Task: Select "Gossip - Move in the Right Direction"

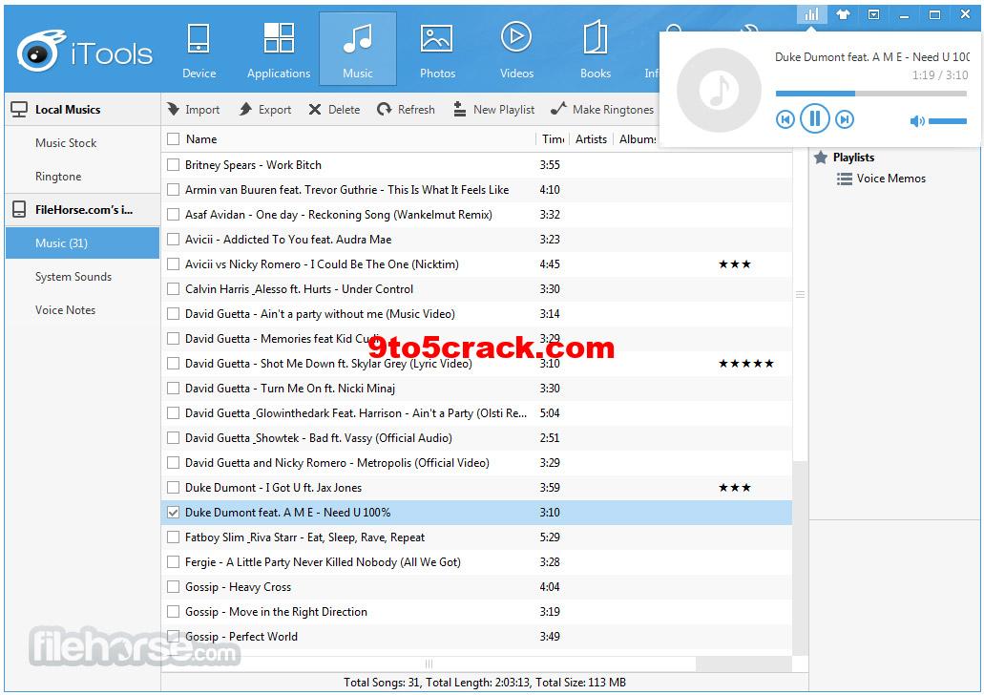Action: pyautogui.click(x=477, y=612)
